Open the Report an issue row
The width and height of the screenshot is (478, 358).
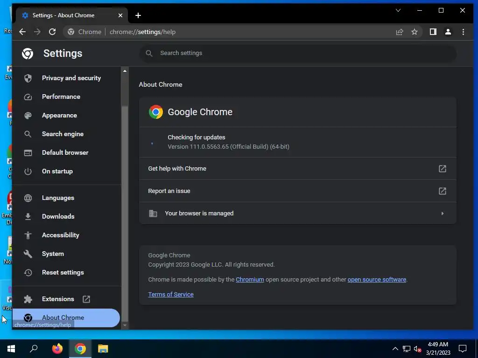point(298,191)
